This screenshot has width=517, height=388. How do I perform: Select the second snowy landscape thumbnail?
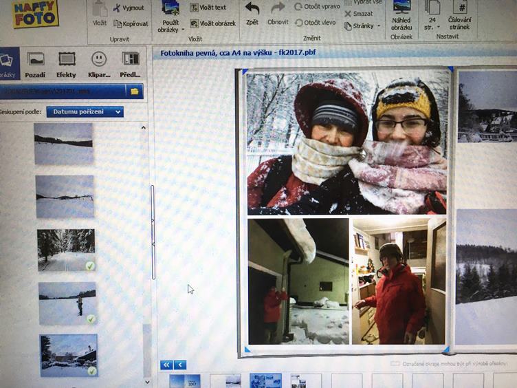click(65, 197)
